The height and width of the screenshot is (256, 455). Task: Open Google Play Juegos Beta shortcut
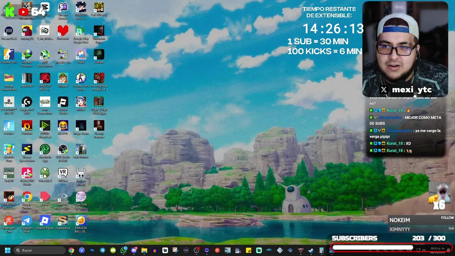click(x=81, y=35)
